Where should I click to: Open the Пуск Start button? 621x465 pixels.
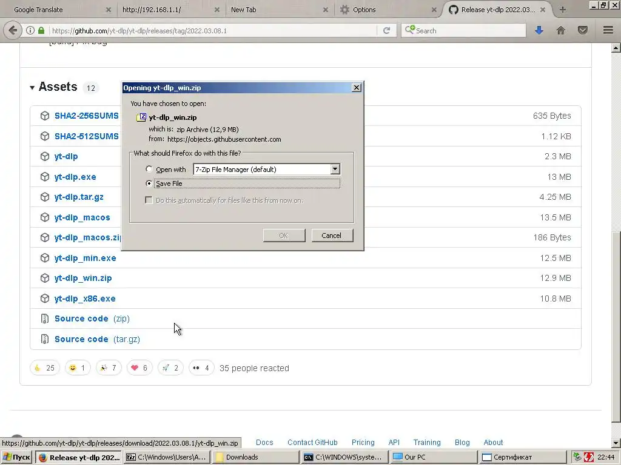16,458
